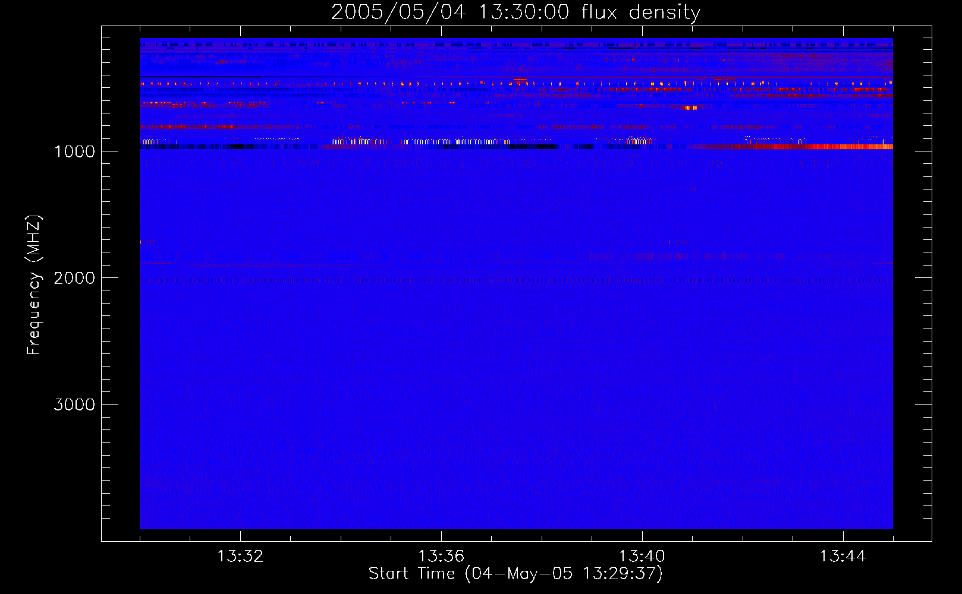This screenshot has height=594, width=962.
Task: Click the 'Start Time (04-May-05 13:29:37)' axis label
Action: (x=515, y=573)
